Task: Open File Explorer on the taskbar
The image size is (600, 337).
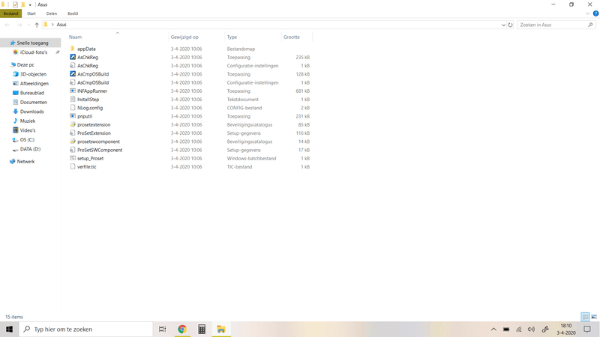Action: (220, 329)
